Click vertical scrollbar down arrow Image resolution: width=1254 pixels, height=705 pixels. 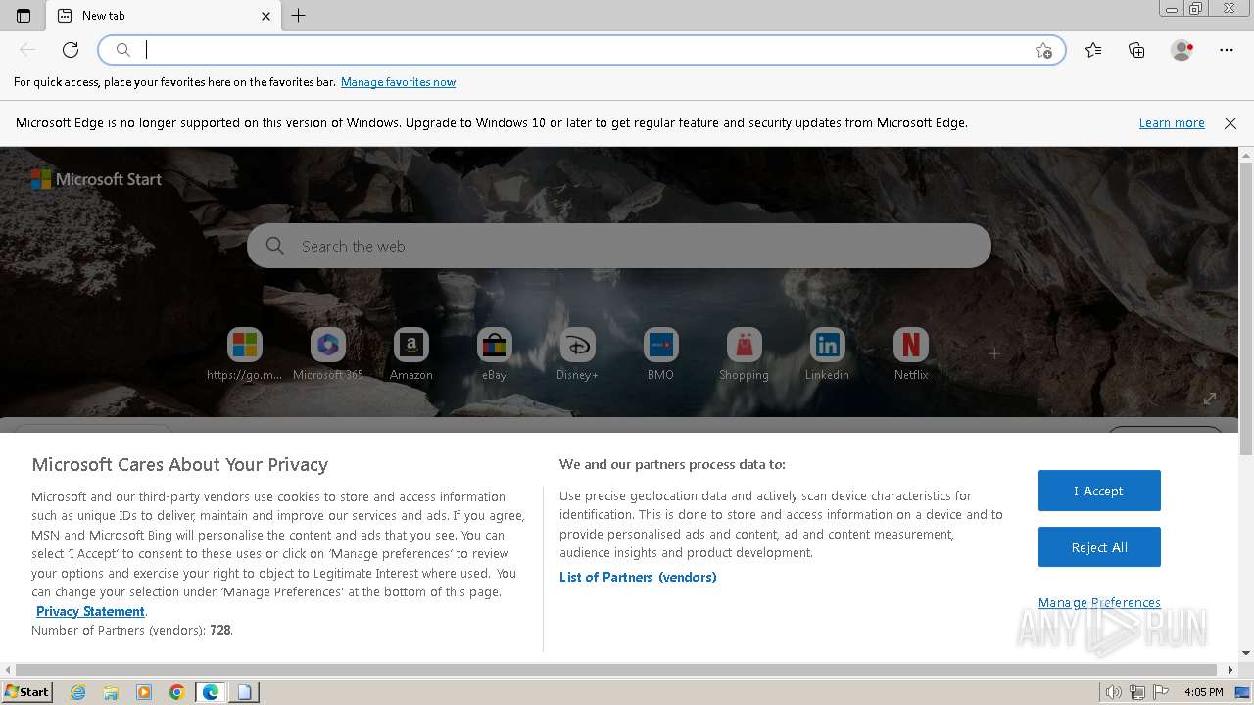click(1246, 653)
